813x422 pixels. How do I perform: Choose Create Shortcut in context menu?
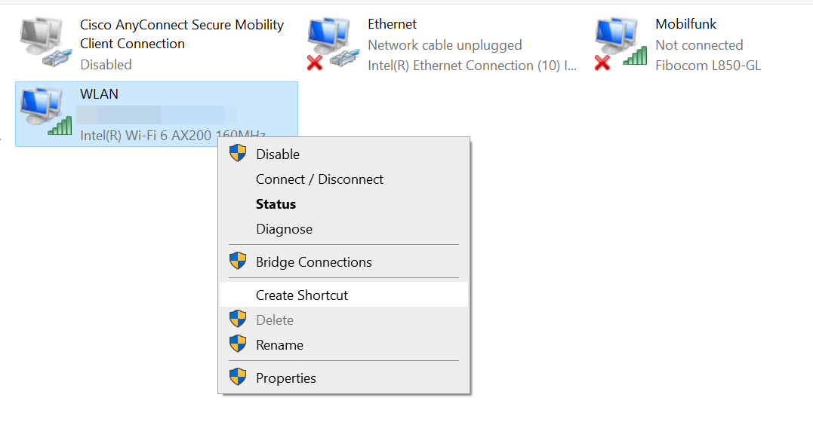[302, 295]
